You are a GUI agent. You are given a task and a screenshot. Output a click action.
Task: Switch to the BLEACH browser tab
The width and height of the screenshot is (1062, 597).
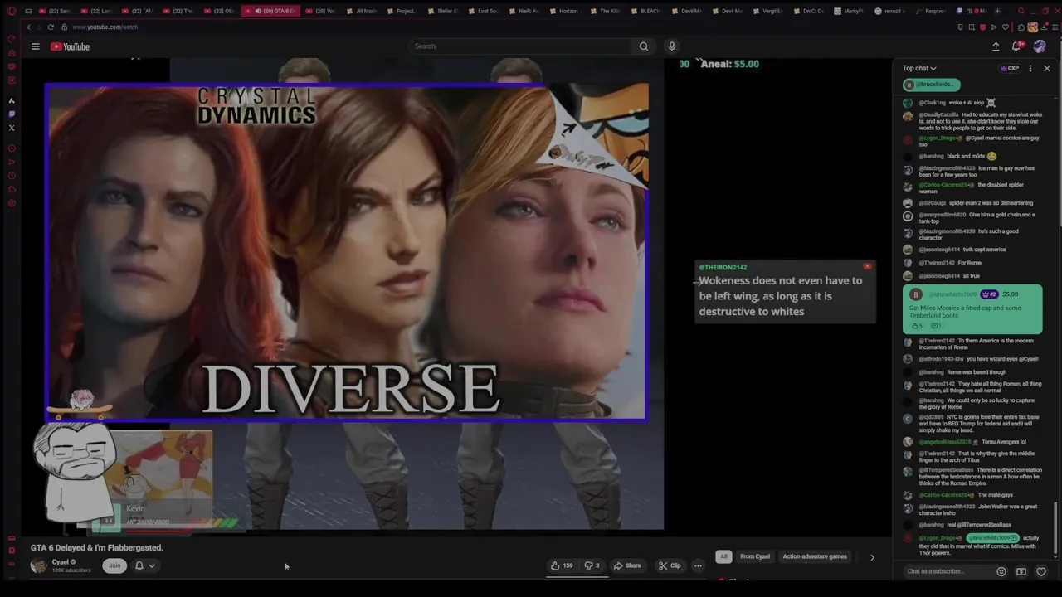[x=646, y=11]
